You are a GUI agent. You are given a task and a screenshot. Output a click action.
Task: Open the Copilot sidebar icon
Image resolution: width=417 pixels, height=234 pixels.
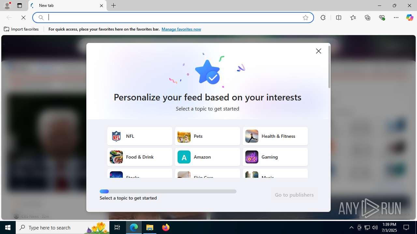click(410, 18)
